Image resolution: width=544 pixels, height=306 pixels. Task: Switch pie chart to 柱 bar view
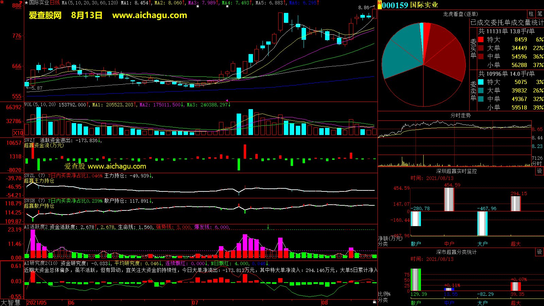pyautogui.click(x=531, y=14)
